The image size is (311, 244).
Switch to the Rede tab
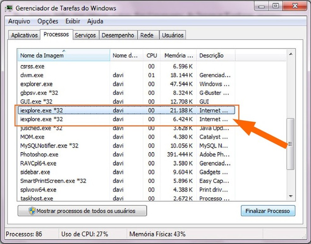click(x=147, y=35)
